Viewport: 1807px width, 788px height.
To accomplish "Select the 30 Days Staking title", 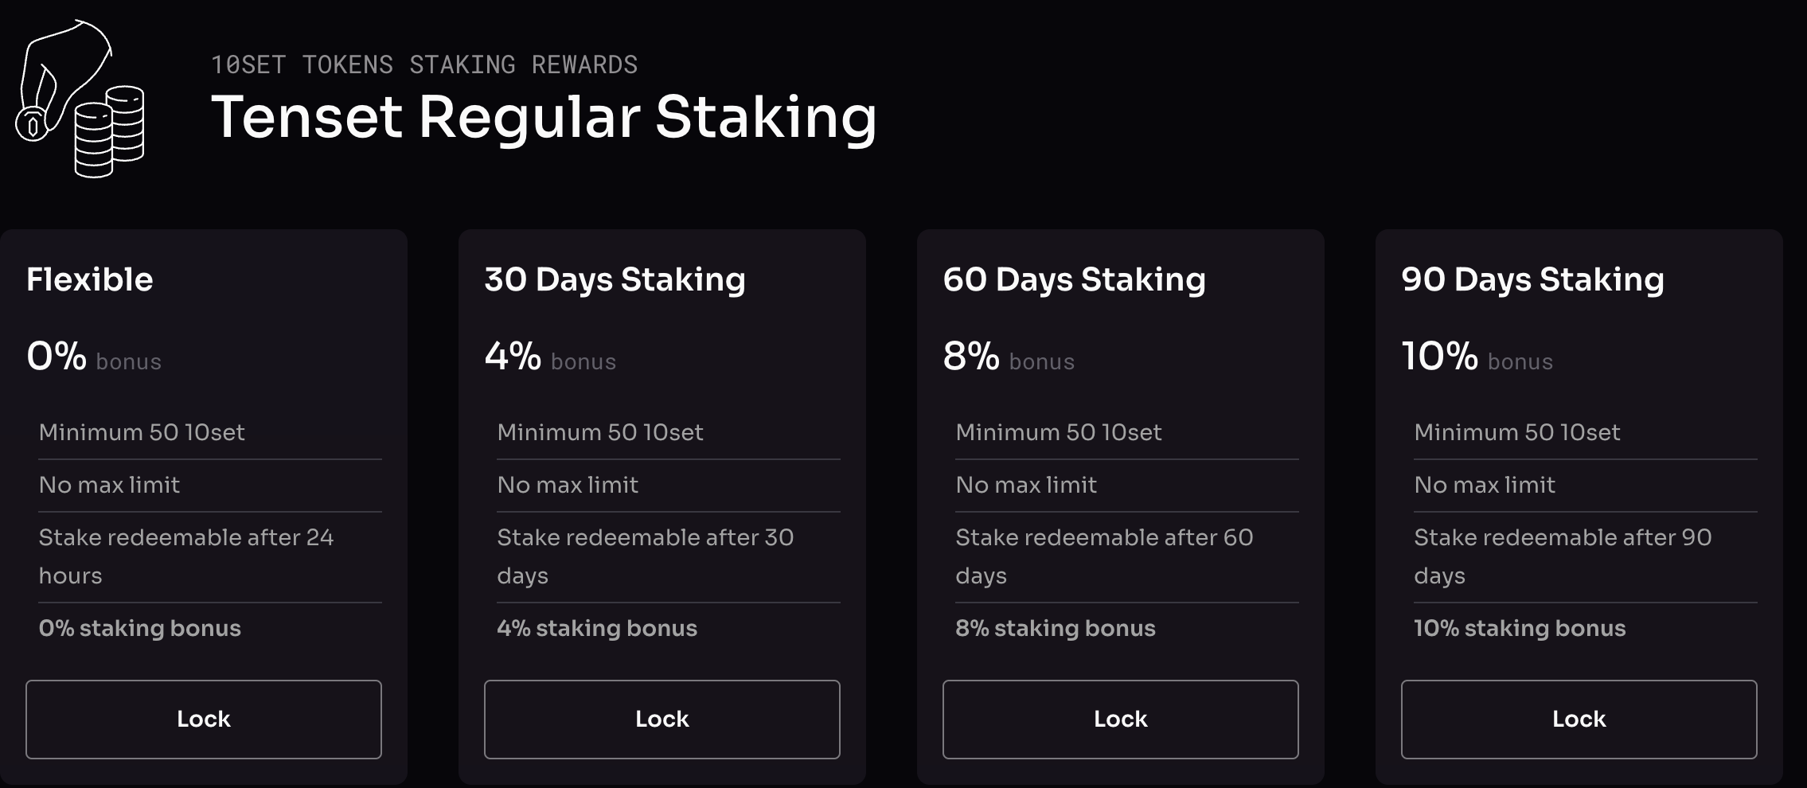I will (615, 280).
